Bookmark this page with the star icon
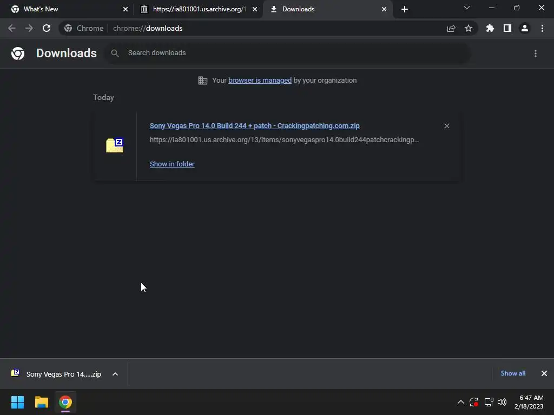This screenshot has width=554, height=415. (x=469, y=28)
